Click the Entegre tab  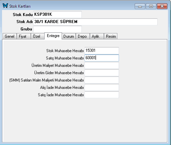[x=53, y=36]
